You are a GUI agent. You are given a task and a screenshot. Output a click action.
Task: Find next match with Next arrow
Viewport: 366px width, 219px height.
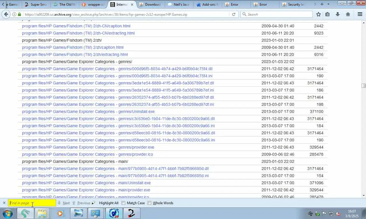point(64,203)
